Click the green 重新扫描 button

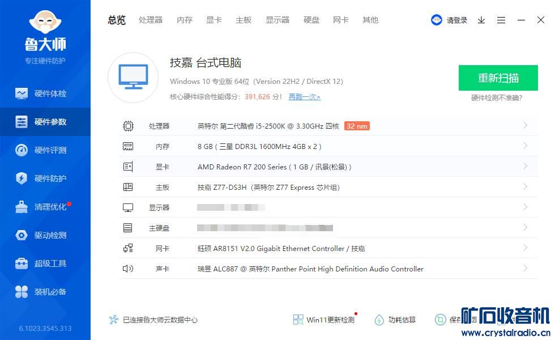(498, 78)
